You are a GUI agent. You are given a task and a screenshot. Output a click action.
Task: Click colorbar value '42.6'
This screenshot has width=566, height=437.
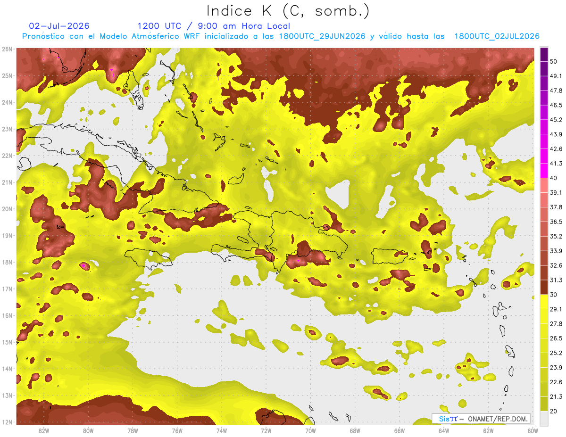[556, 148]
